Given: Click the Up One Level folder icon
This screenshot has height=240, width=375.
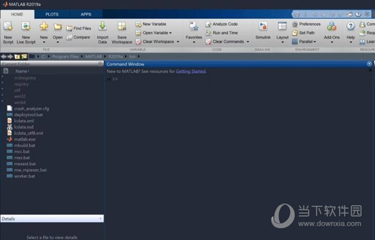Looking at the screenshot, I should point(17,56).
